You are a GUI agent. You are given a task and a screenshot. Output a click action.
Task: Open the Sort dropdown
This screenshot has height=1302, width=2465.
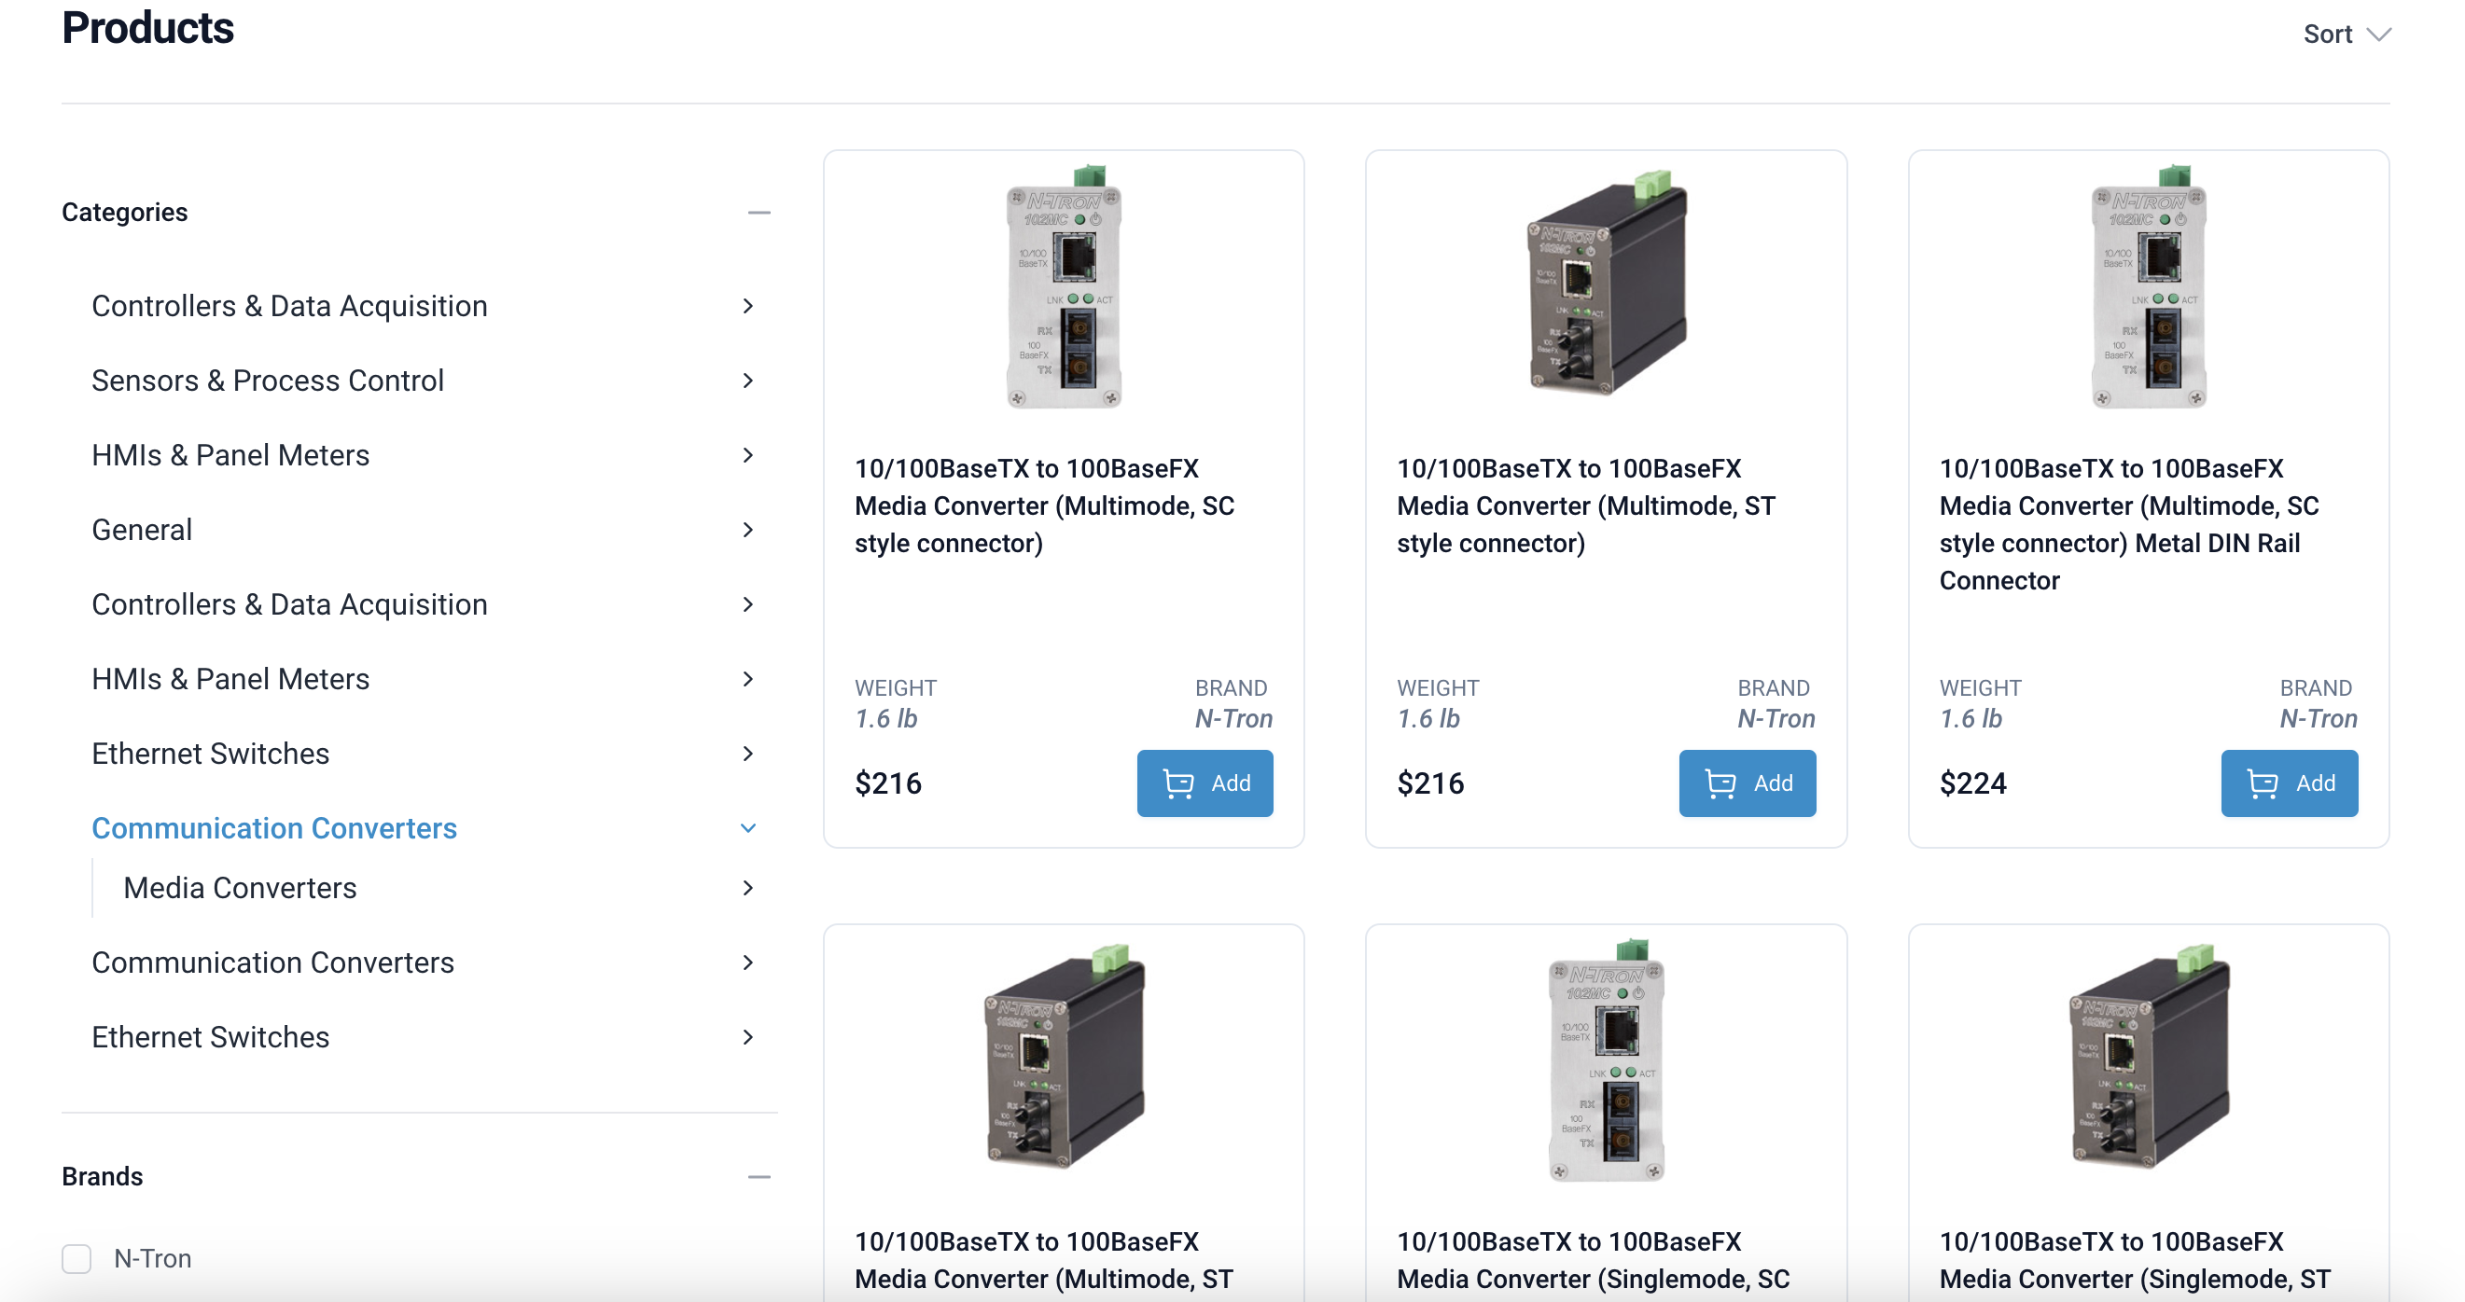click(x=2347, y=35)
